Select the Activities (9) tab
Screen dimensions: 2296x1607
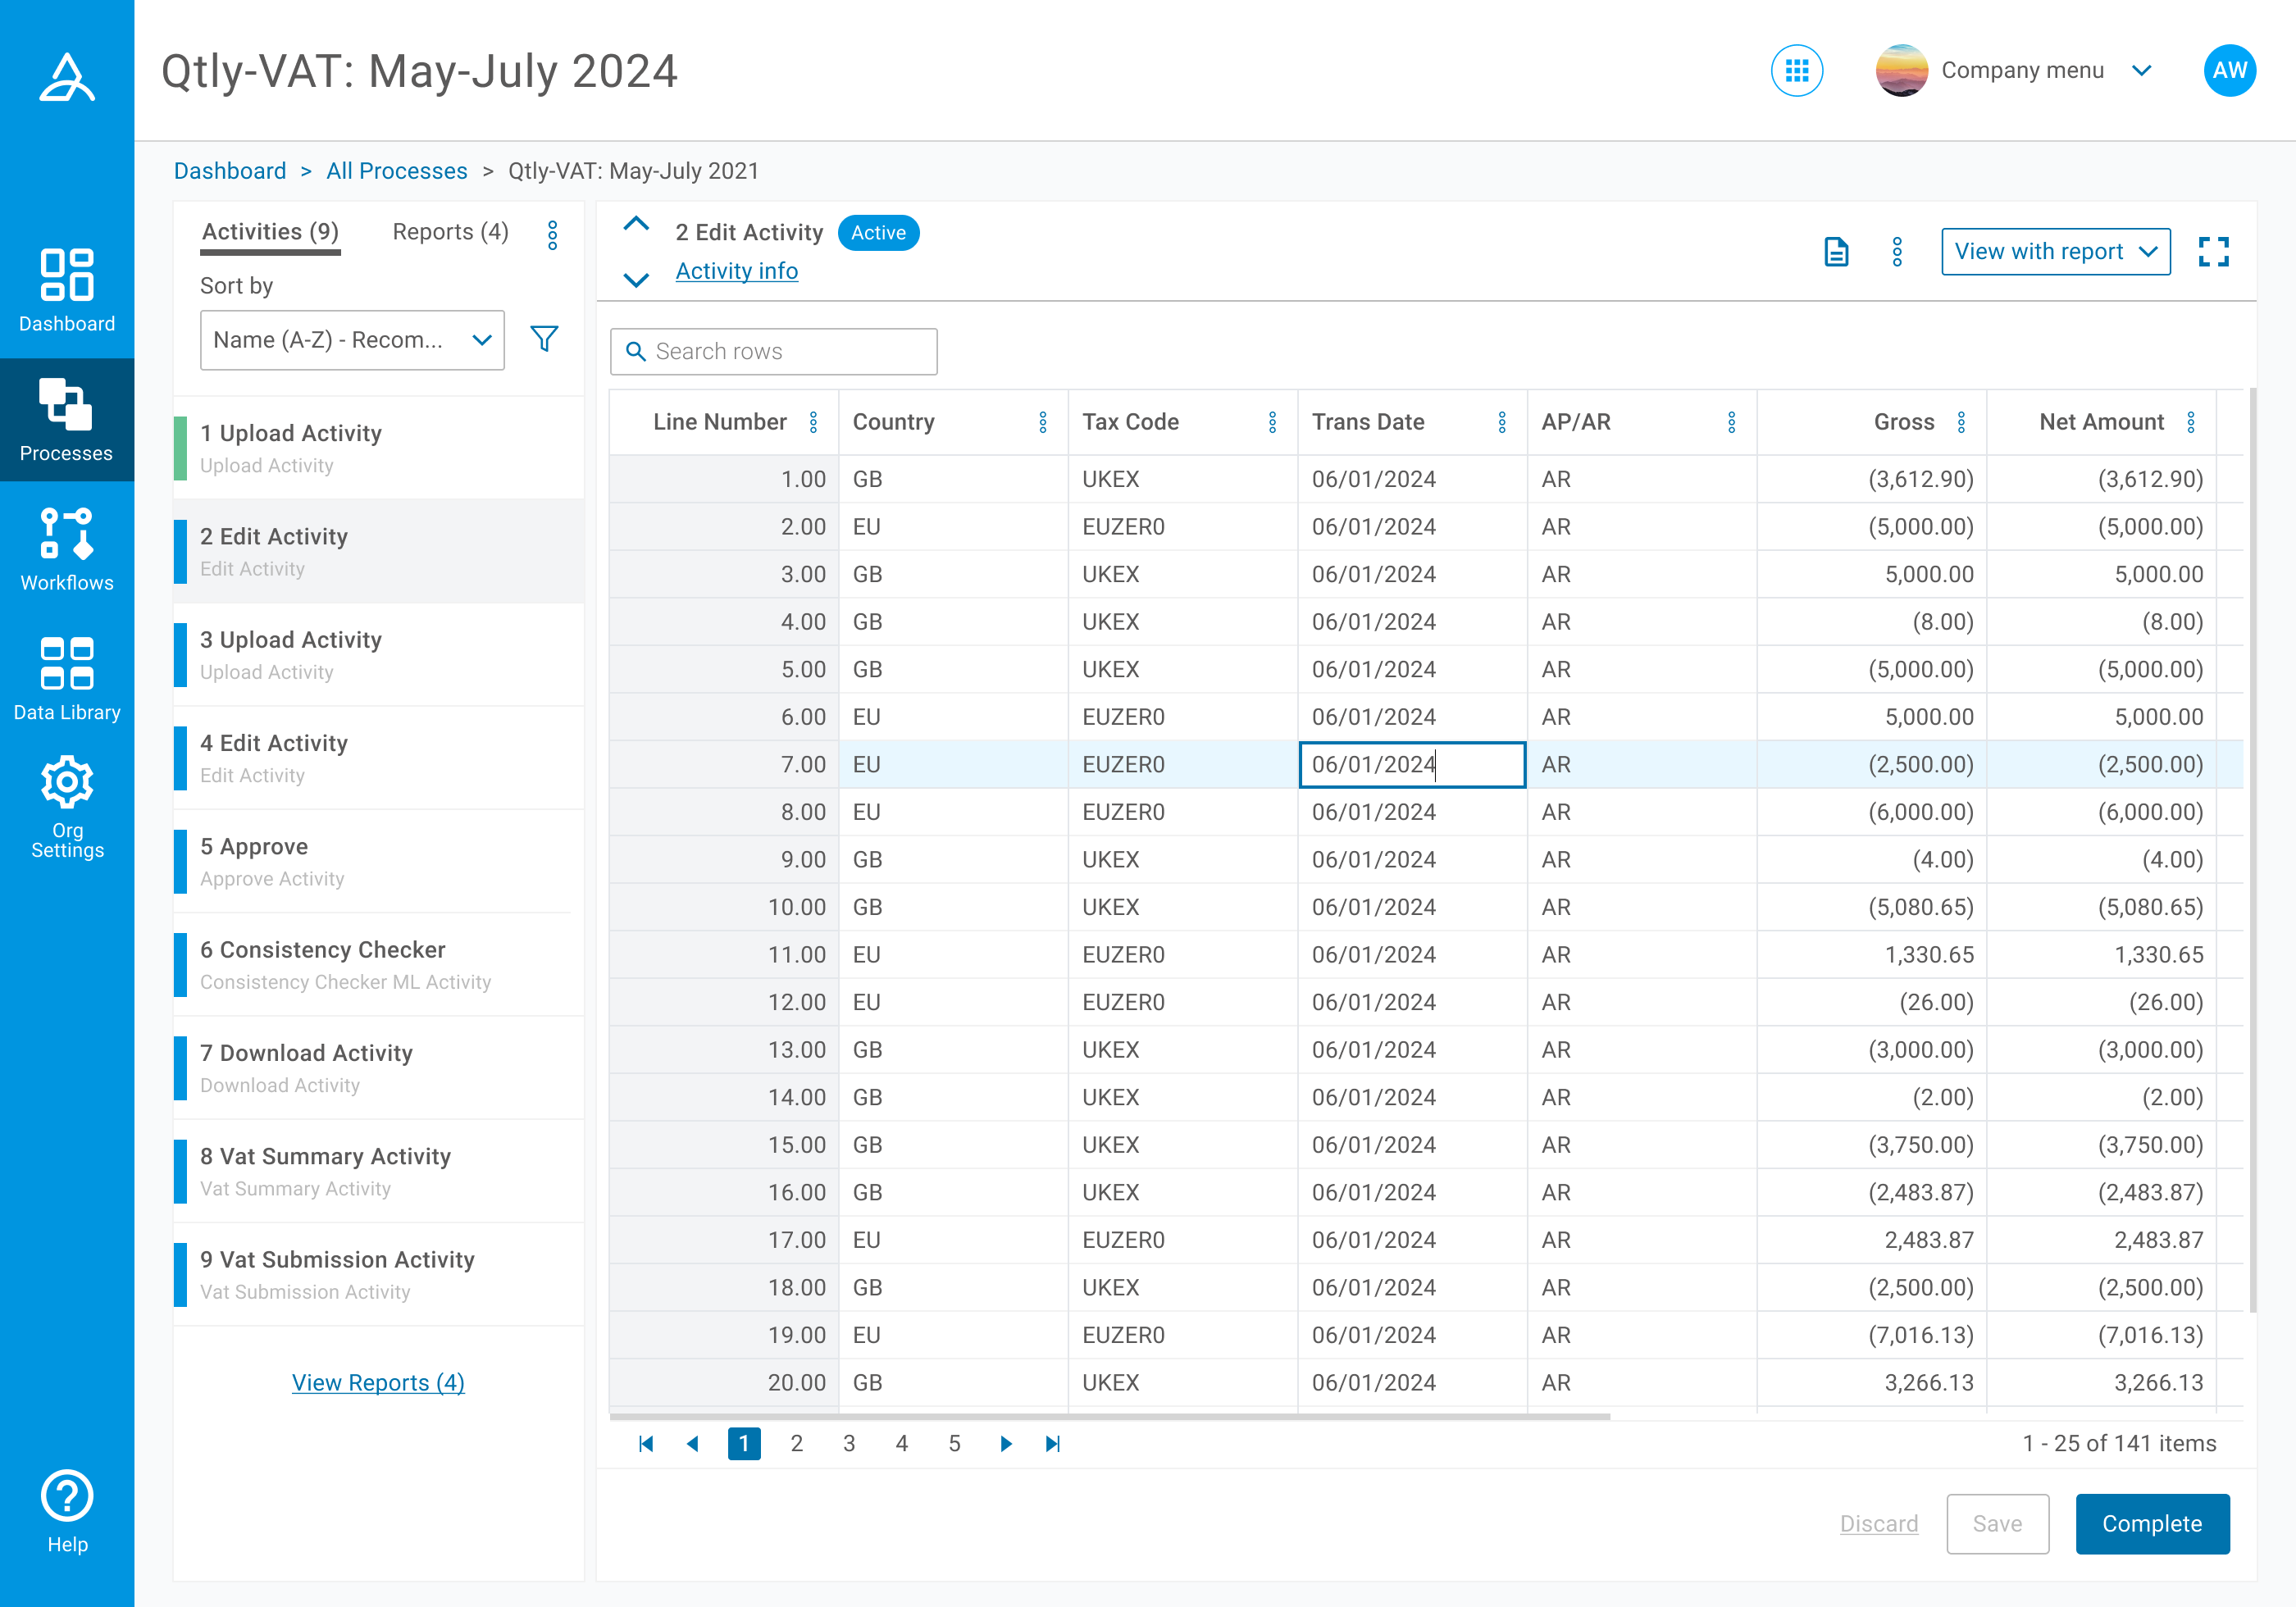270,232
